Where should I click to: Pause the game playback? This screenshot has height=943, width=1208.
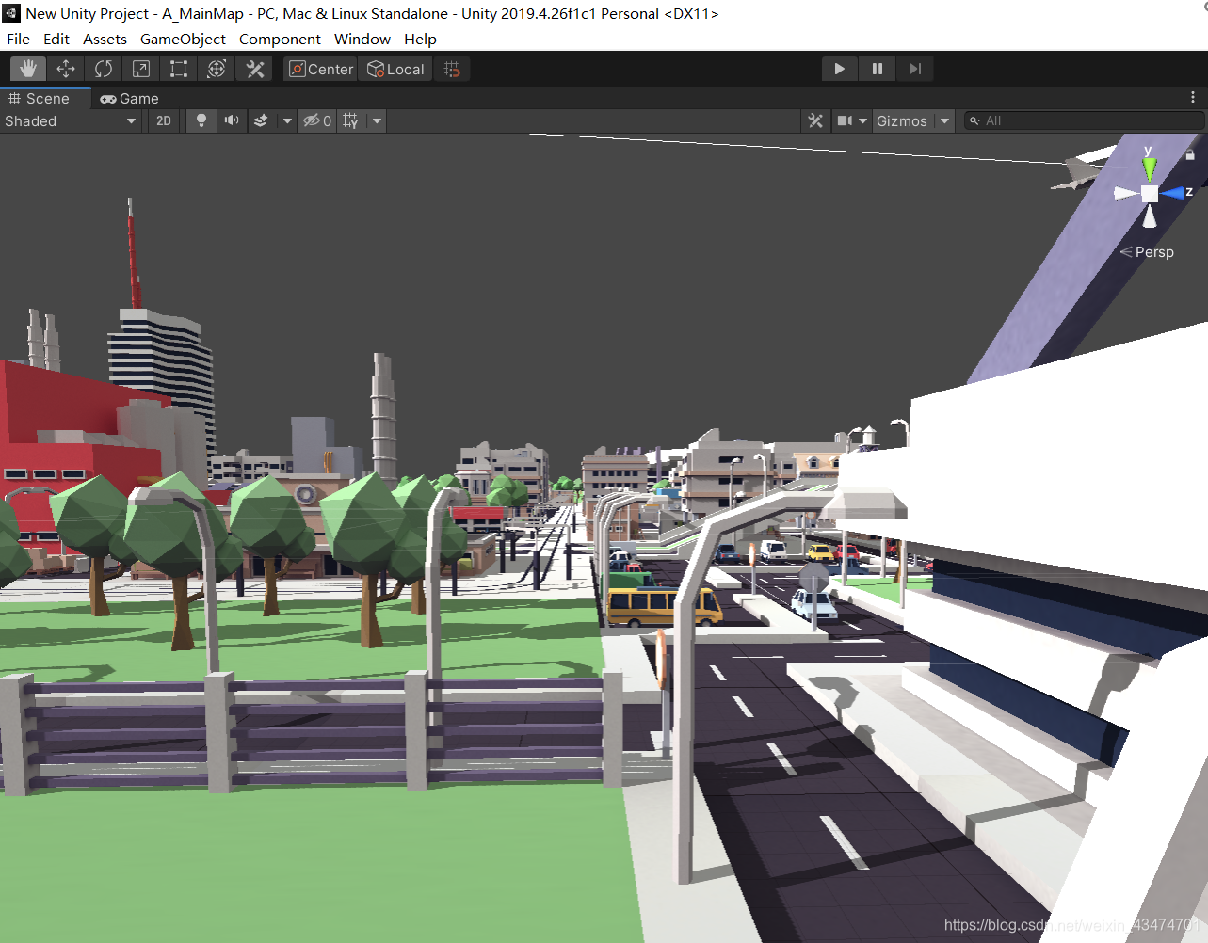(877, 69)
